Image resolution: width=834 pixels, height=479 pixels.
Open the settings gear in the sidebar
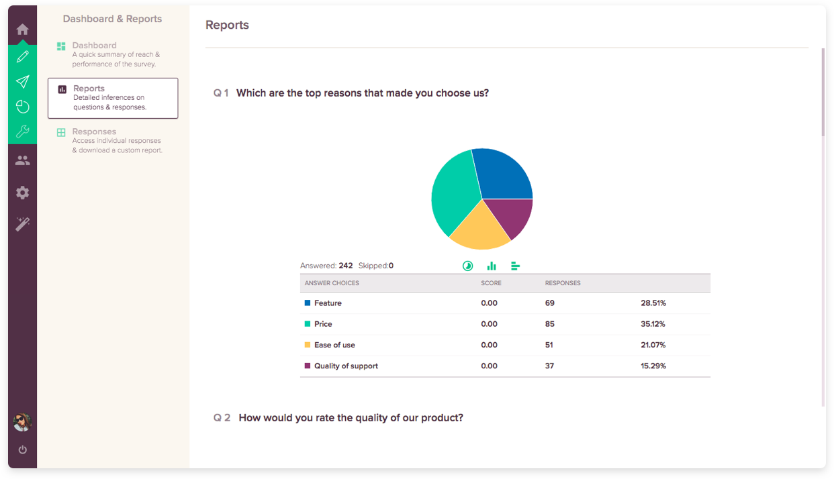[x=22, y=193]
